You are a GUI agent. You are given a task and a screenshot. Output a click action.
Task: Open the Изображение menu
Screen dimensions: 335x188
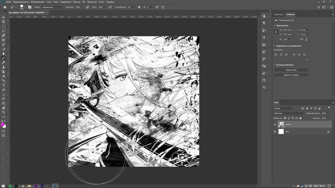click(x=38, y=2)
